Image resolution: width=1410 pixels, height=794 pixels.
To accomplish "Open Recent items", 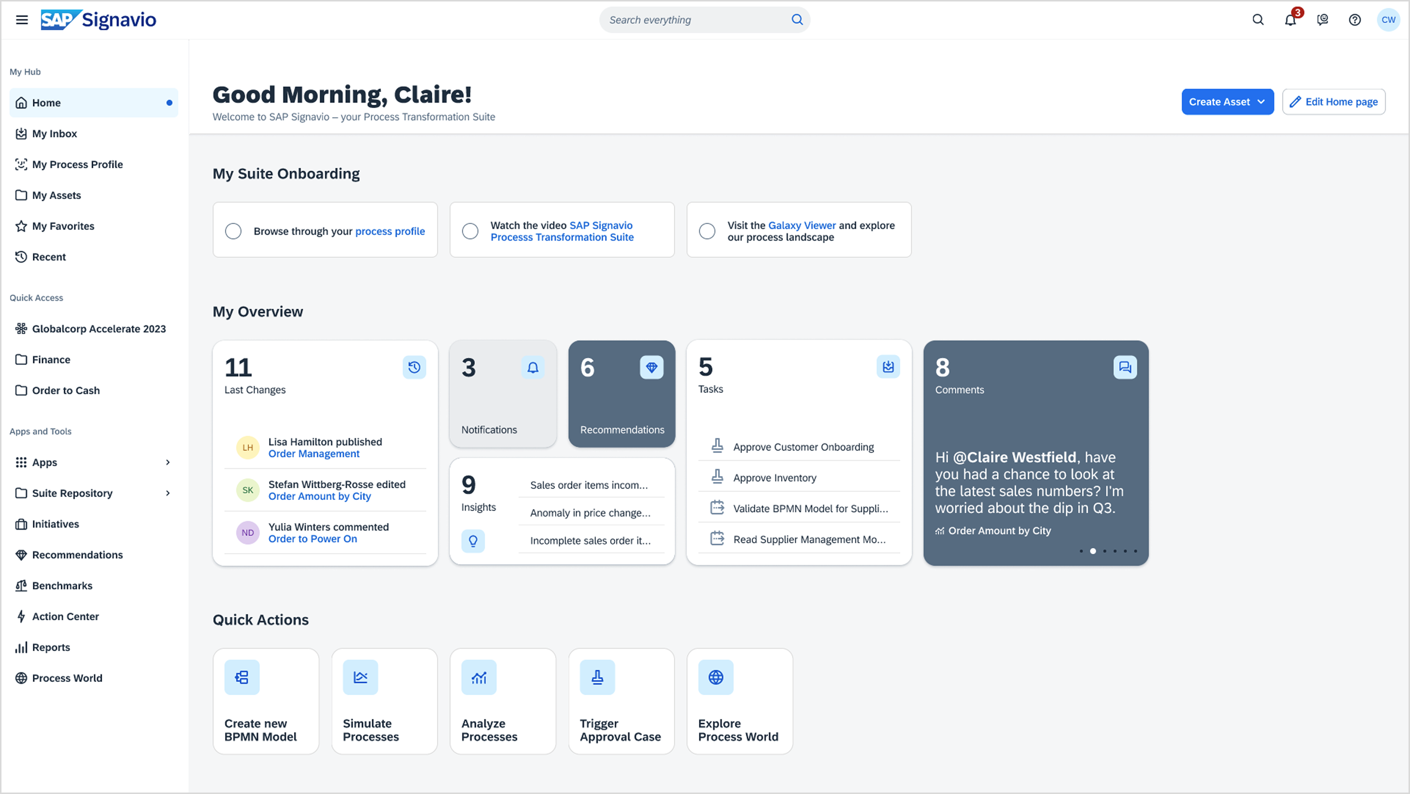I will (x=93, y=257).
